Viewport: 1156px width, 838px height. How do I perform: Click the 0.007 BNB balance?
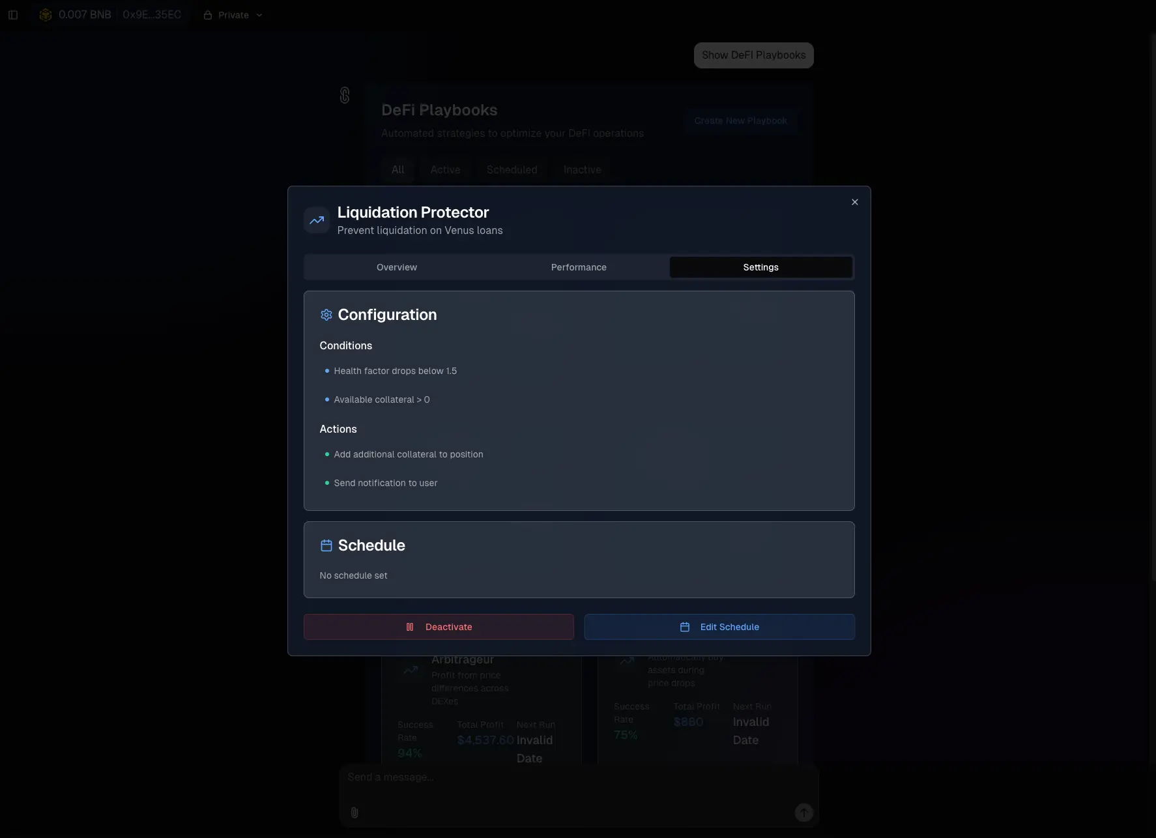click(x=85, y=15)
